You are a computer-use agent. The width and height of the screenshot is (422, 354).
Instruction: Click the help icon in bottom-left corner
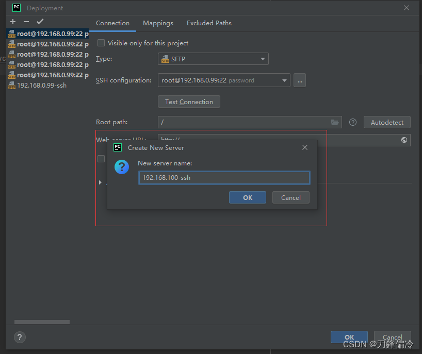coord(20,337)
